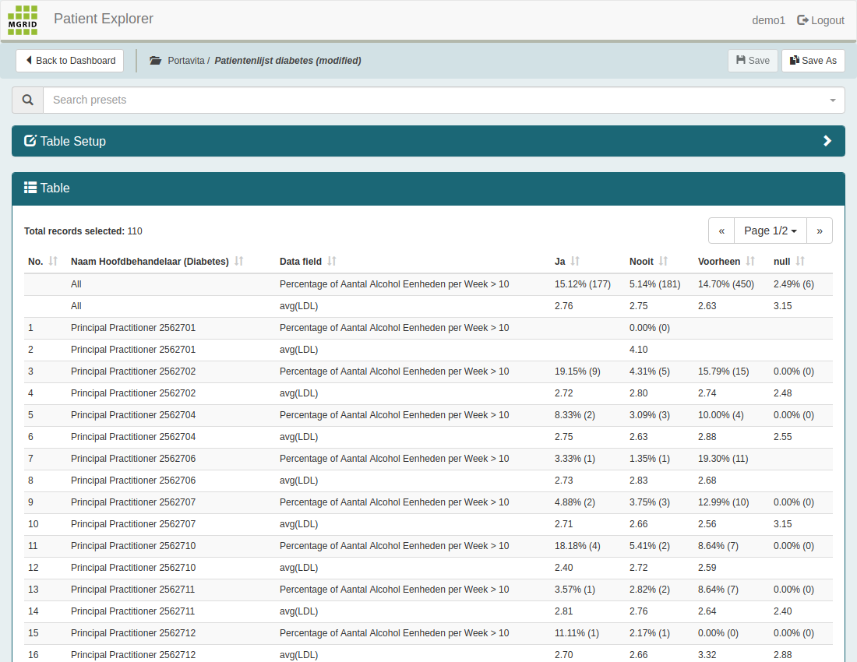857x662 pixels.
Task: Click the search magnifier icon
Action: pos(27,100)
